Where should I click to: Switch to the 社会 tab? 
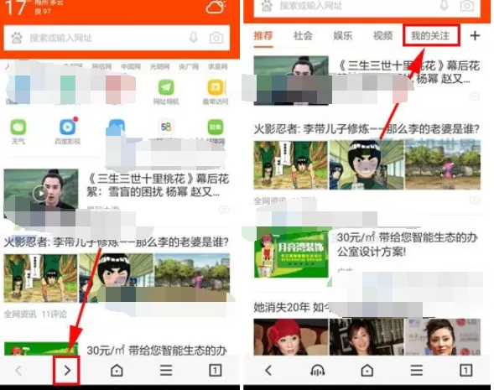(303, 35)
